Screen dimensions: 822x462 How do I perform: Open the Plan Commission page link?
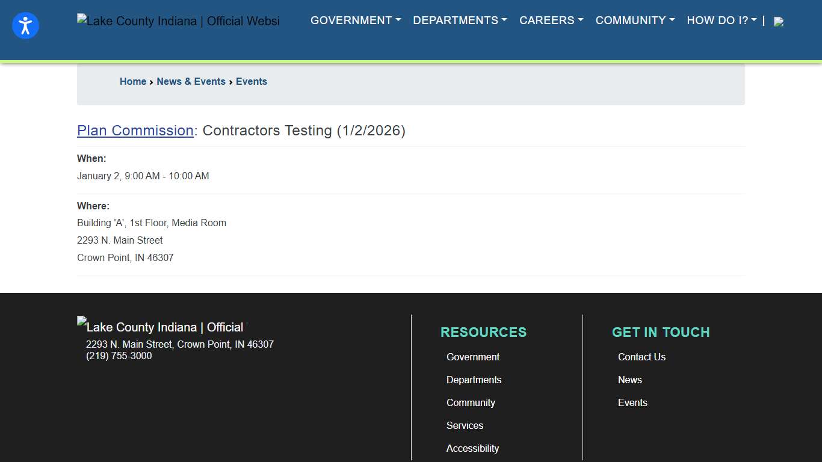tap(135, 131)
